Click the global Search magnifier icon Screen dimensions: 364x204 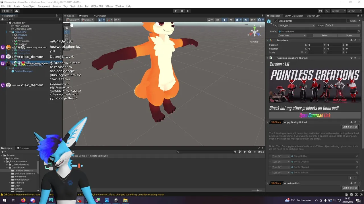coord(328,11)
